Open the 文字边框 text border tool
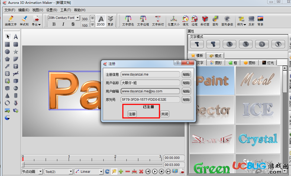This screenshot has height=176, width=291. pyautogui.click(x=143, y=21)
